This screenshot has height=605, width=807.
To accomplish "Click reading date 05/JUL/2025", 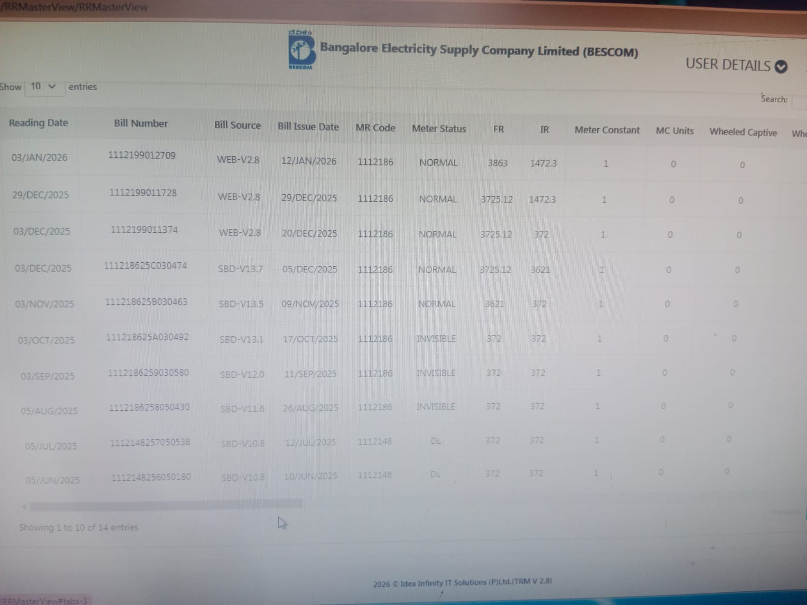I will click(51, 446).
